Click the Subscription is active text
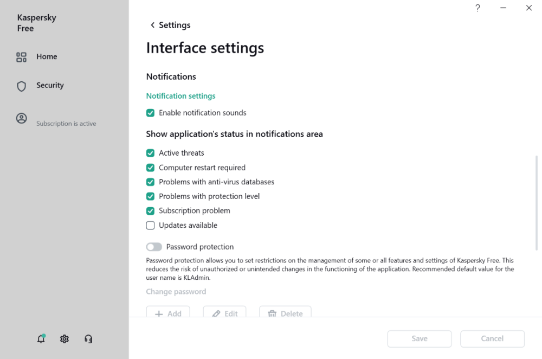 (66, 124)
